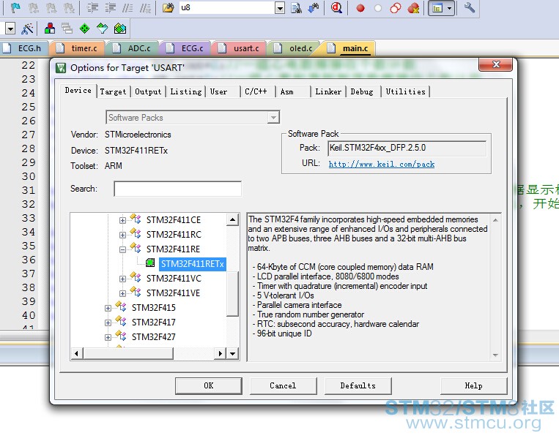Switch to the Debug tab

pyautogui.click(x=362, y=92)
